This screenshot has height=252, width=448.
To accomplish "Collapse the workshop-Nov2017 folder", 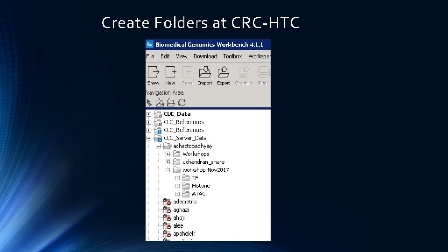I will 168,170.
